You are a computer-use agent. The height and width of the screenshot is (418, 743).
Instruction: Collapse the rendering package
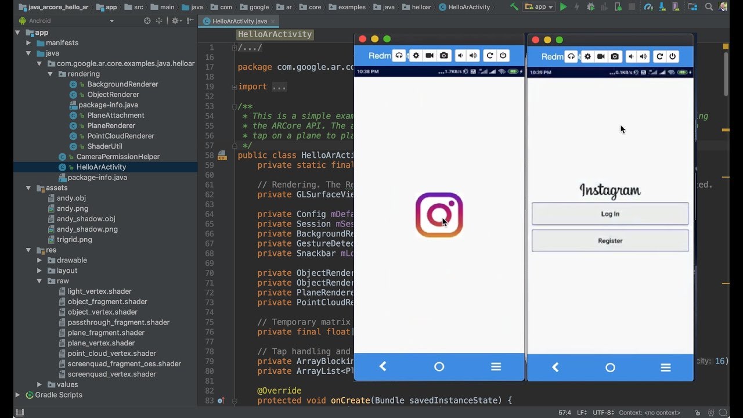pos(51,74)
